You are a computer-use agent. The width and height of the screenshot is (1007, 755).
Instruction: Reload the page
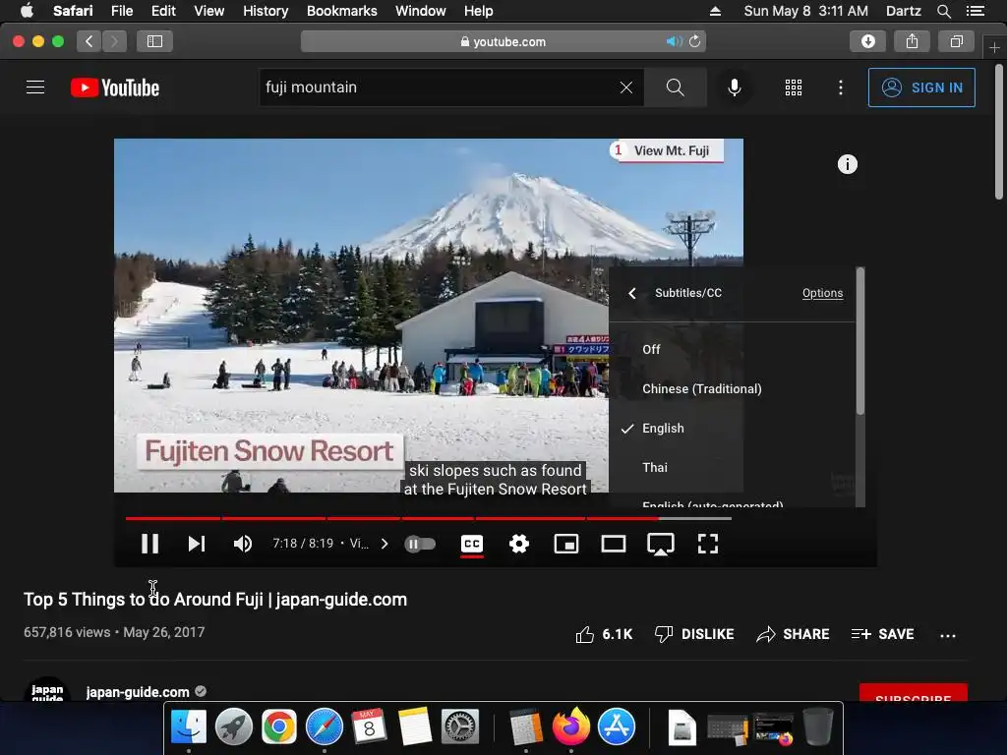coord(695,41)
